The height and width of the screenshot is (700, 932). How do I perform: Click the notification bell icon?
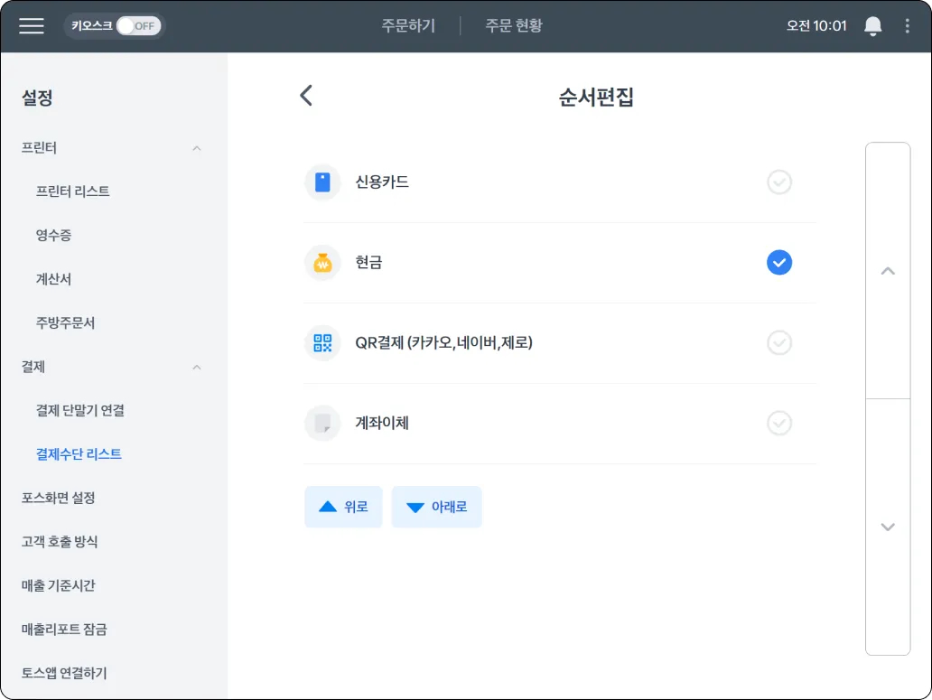click(872, 26)
